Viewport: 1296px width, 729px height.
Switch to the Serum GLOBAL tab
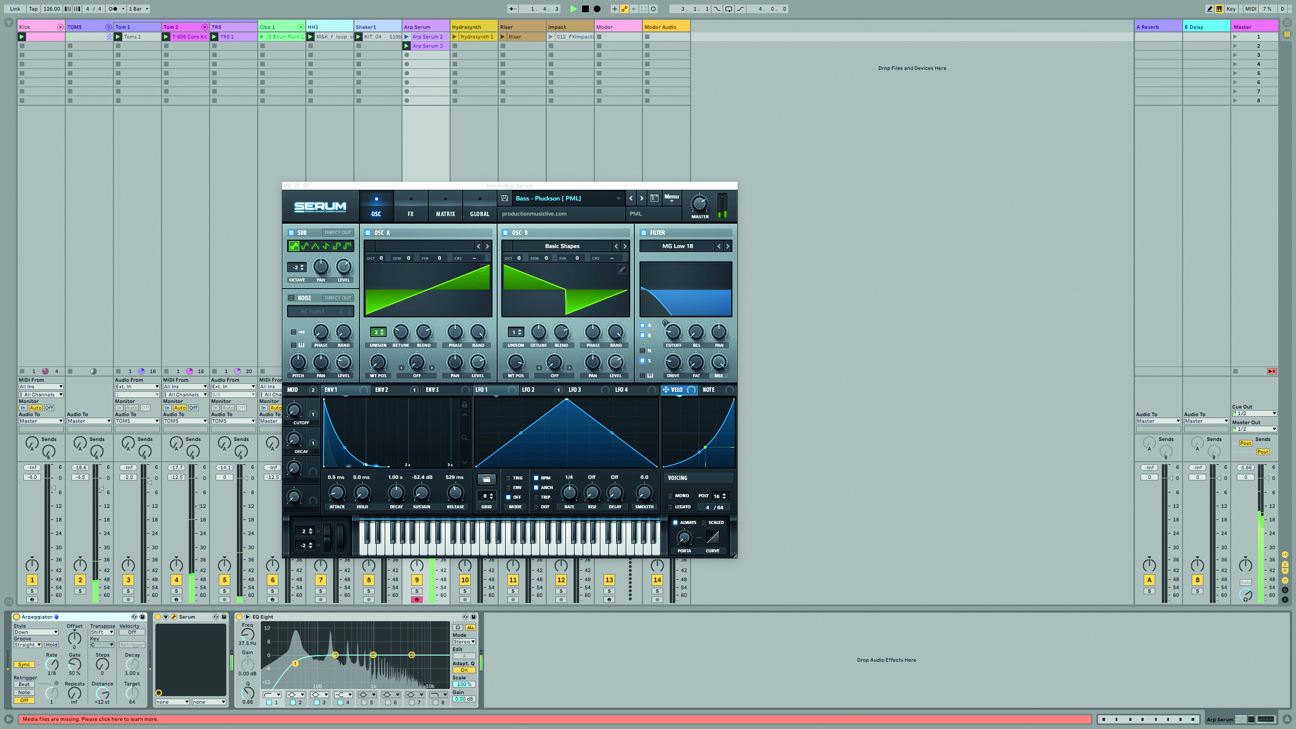pos(479,207)
